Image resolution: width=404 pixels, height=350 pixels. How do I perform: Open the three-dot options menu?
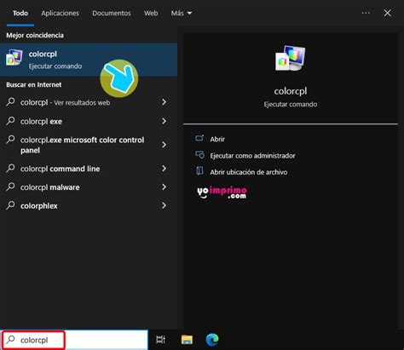pyautogui.click(x=366, y=13)
